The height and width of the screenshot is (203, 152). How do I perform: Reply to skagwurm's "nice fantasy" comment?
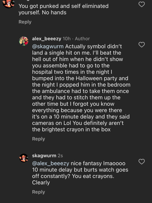click(39, 192)
